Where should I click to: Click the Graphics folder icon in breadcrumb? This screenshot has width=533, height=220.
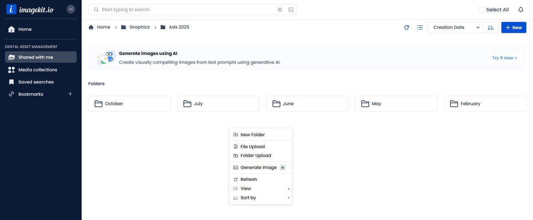(x=123, y=27)
